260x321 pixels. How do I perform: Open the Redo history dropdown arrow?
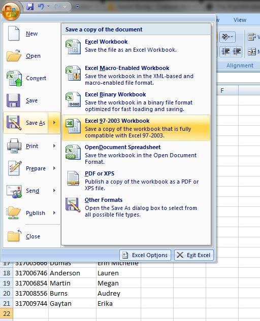65,7
